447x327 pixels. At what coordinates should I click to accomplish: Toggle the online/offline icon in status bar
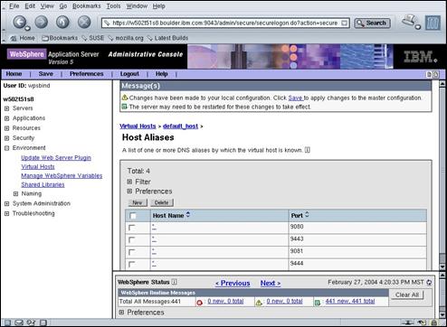tap(408, 322)
